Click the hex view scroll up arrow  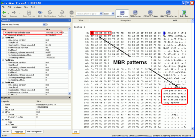click(193, 20)
